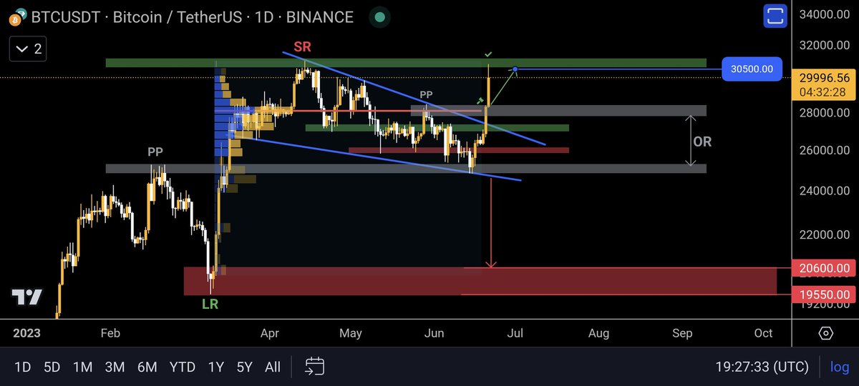Select the red SR chart label

point(303,46)
